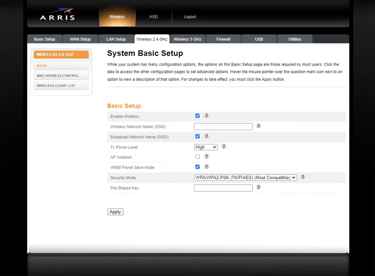Image resolution: width=375 pixels, height=276 pixels.
Task: Click the AP Isolation help icon
Action: click(x=206, y=156)
